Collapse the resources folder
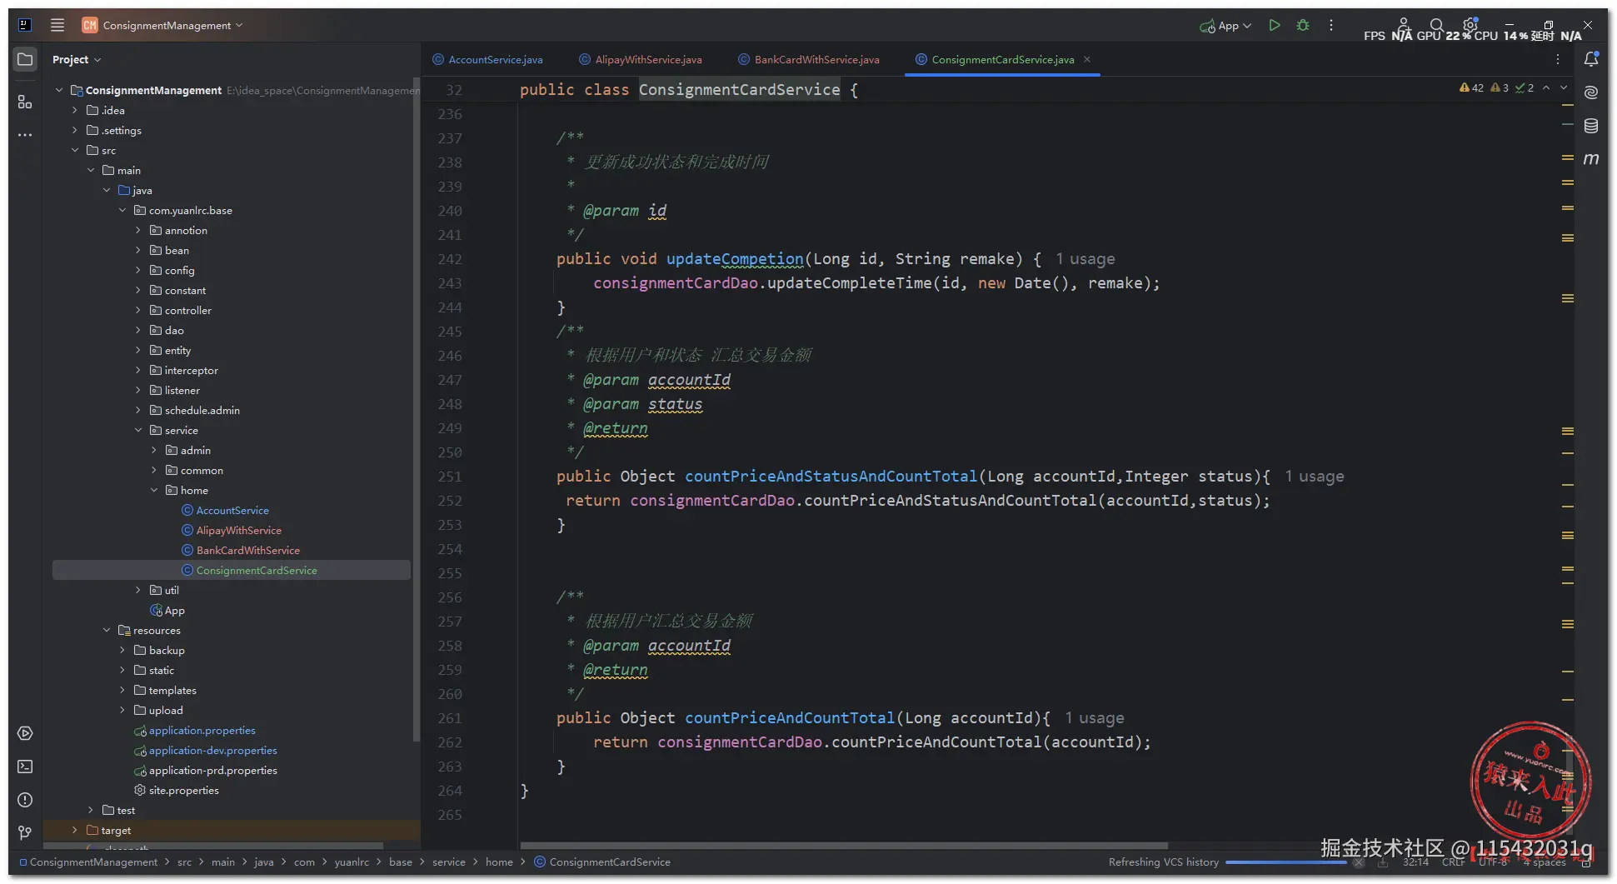Image resolution: width=1617 pixels, height=884 pixels. click(107, 630)
